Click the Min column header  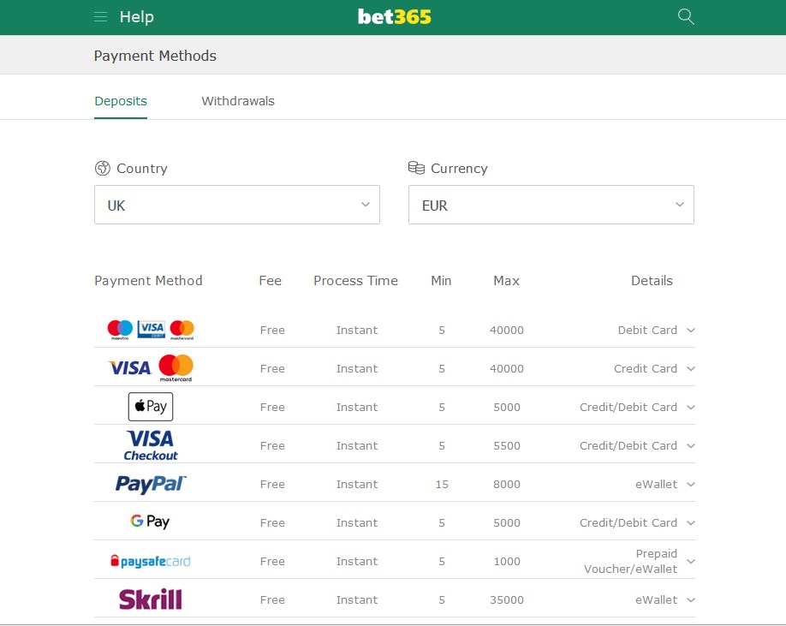[441, 281]
